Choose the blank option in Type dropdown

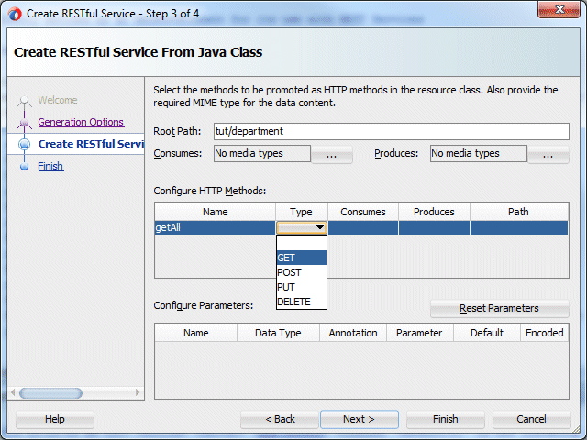[302, 243]
